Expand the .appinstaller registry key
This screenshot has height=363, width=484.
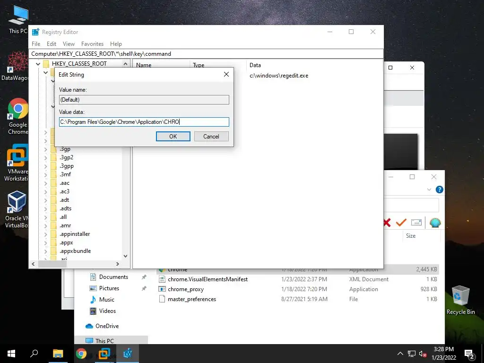tap(46, 234)
